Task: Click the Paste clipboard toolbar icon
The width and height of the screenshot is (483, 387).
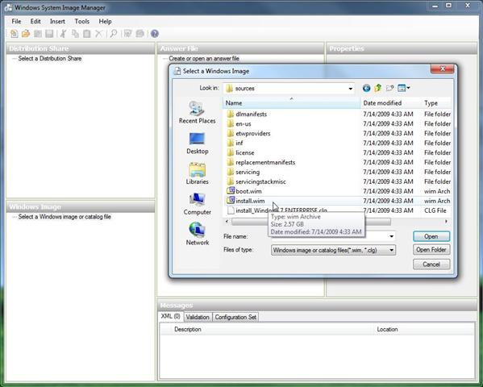Action: (x=87, y=34)
